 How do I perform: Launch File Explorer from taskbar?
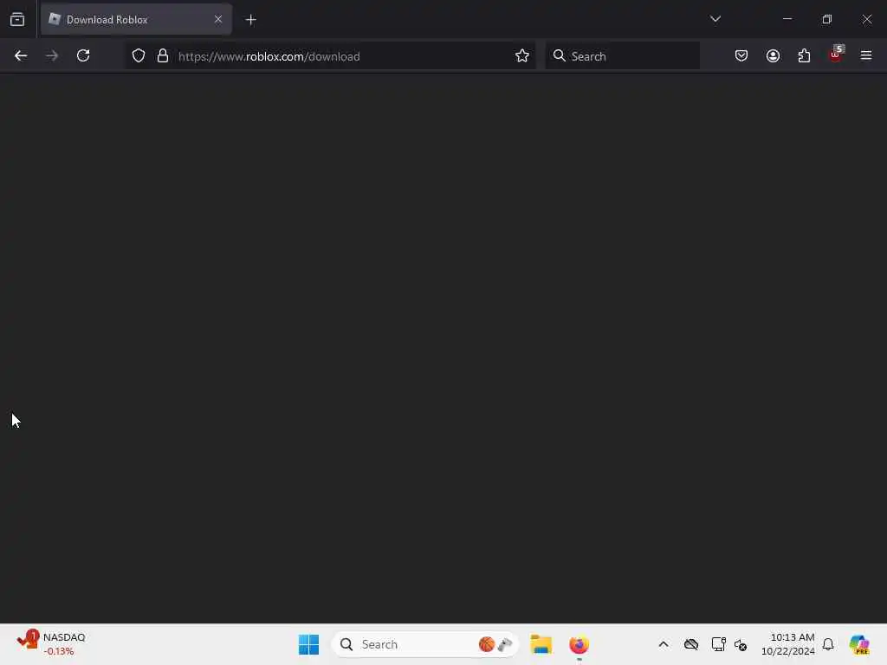click(x=541, y=644)
